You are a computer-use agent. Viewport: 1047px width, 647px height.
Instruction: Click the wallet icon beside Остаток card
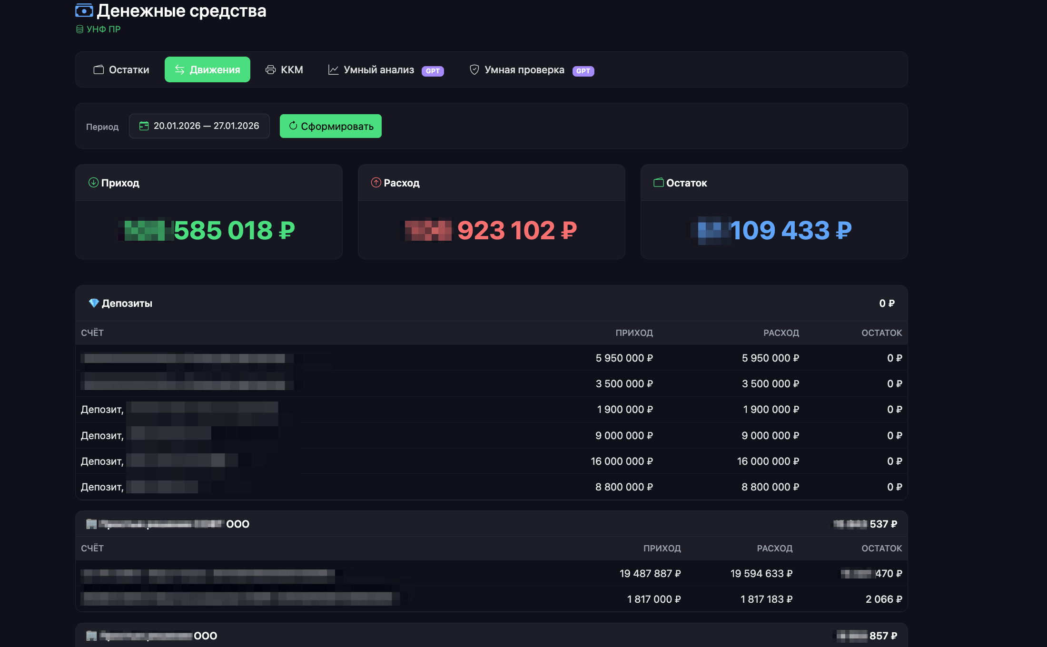pos(659,183)
